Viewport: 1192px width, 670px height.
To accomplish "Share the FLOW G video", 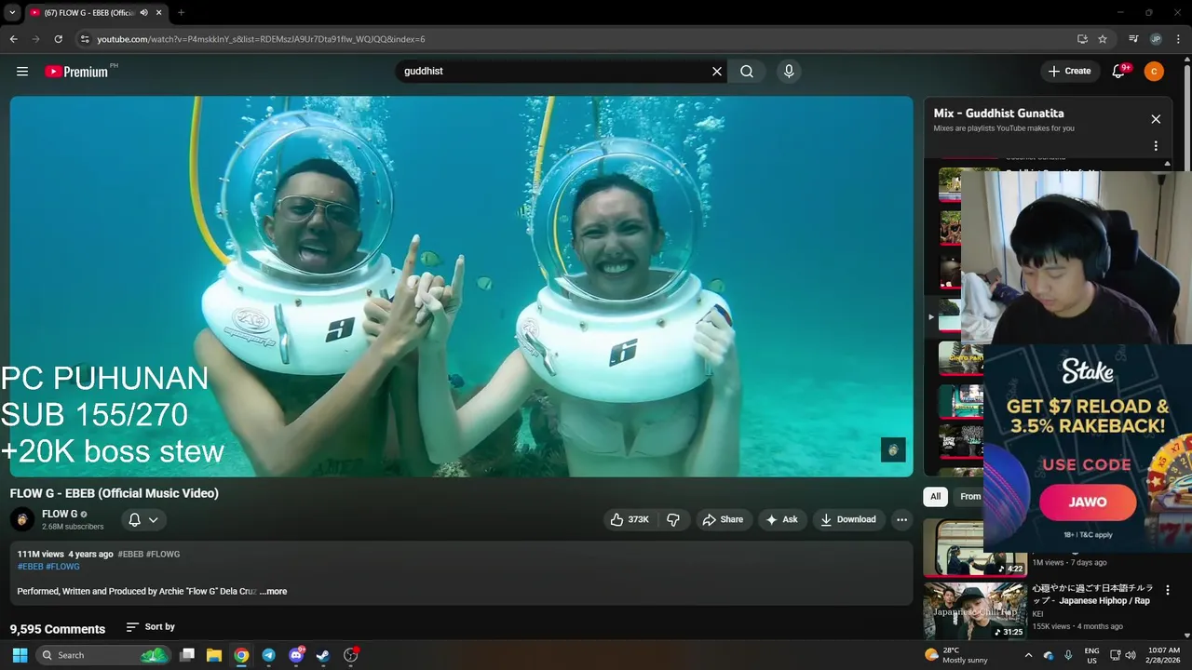I will click(723, 519).
